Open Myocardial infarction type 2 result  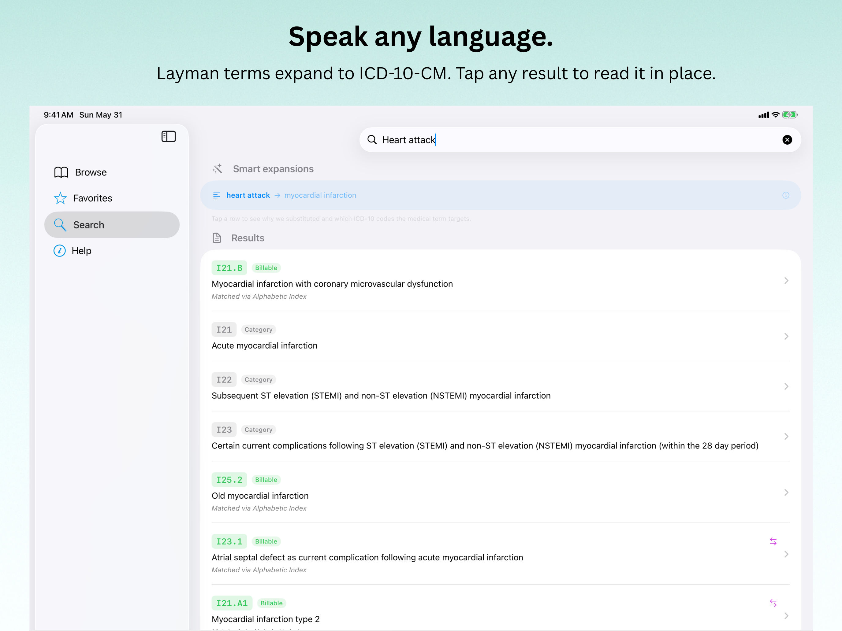pyautogui.click(x=501, y=608)
